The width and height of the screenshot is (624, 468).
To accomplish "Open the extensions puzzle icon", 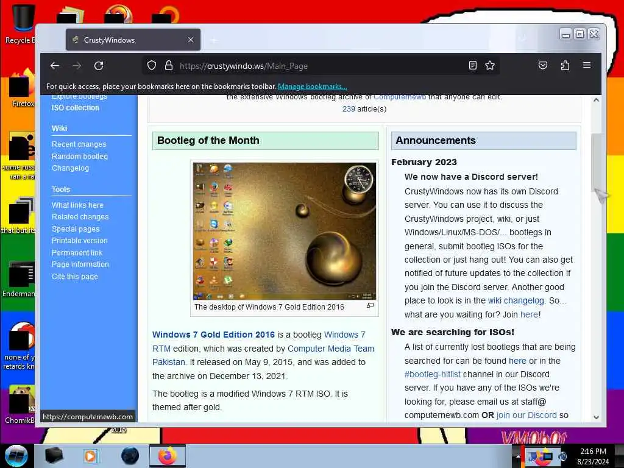I will point(565,65).
